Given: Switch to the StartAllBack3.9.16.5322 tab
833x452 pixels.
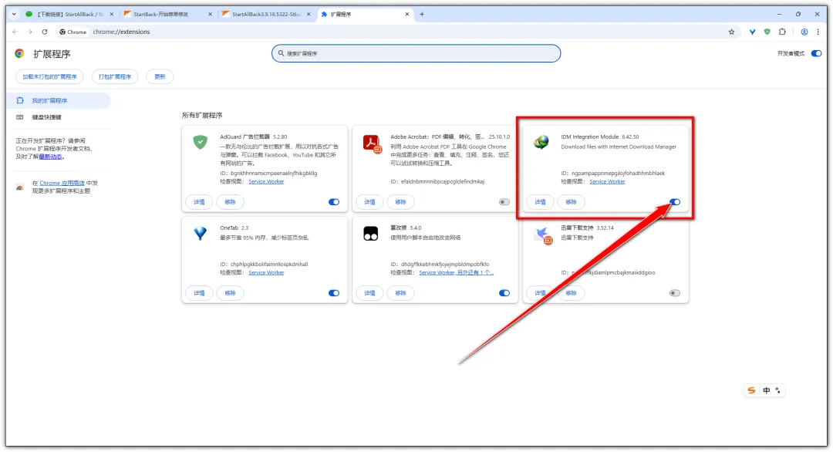Looking at the screenshot, I should coord(265,15).
